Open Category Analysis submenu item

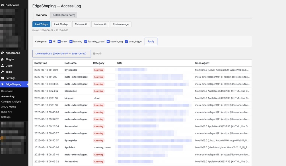(x=11, y=102)
